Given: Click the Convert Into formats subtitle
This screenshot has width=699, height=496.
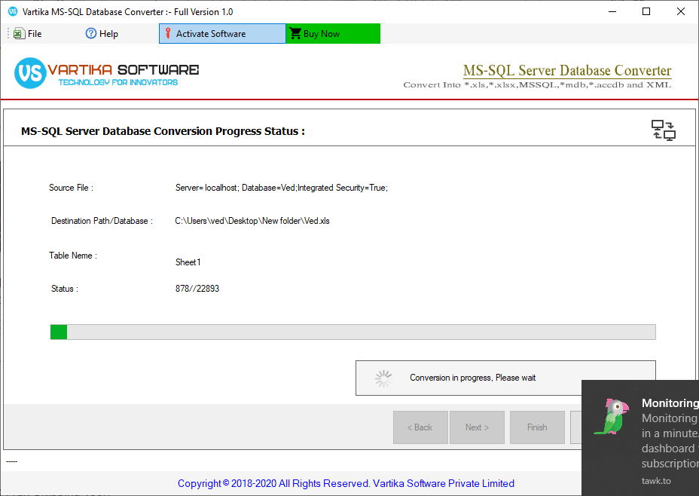Looking at the screenshot, I should (x=537, y=84).
